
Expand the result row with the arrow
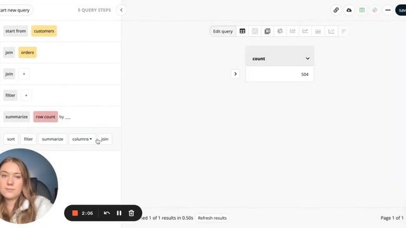(235, 74)
